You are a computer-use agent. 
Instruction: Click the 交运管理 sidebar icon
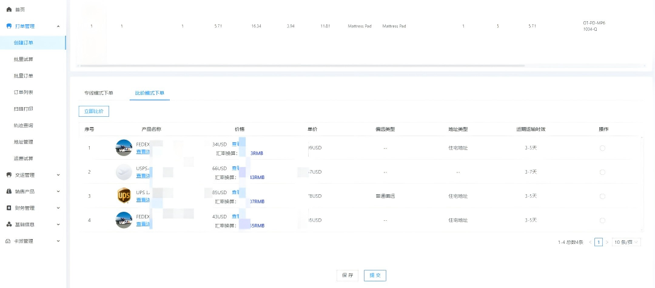point(8,175)
